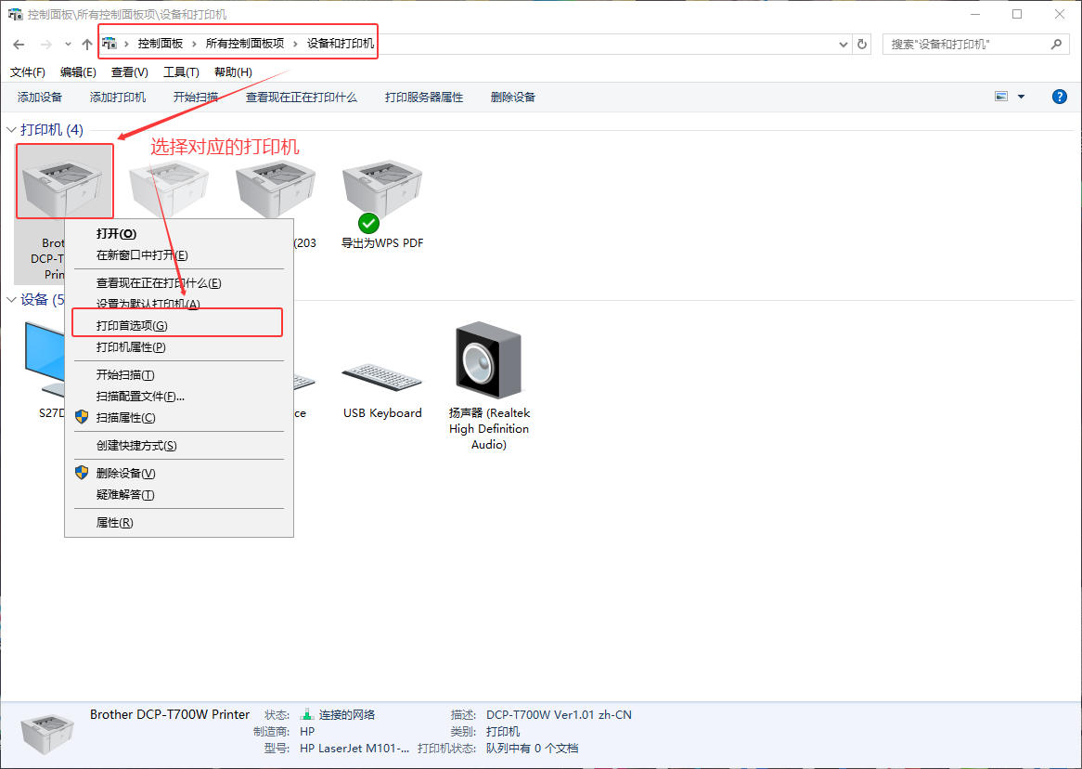Open the address bar history dropdown

[x=843, y=44]
